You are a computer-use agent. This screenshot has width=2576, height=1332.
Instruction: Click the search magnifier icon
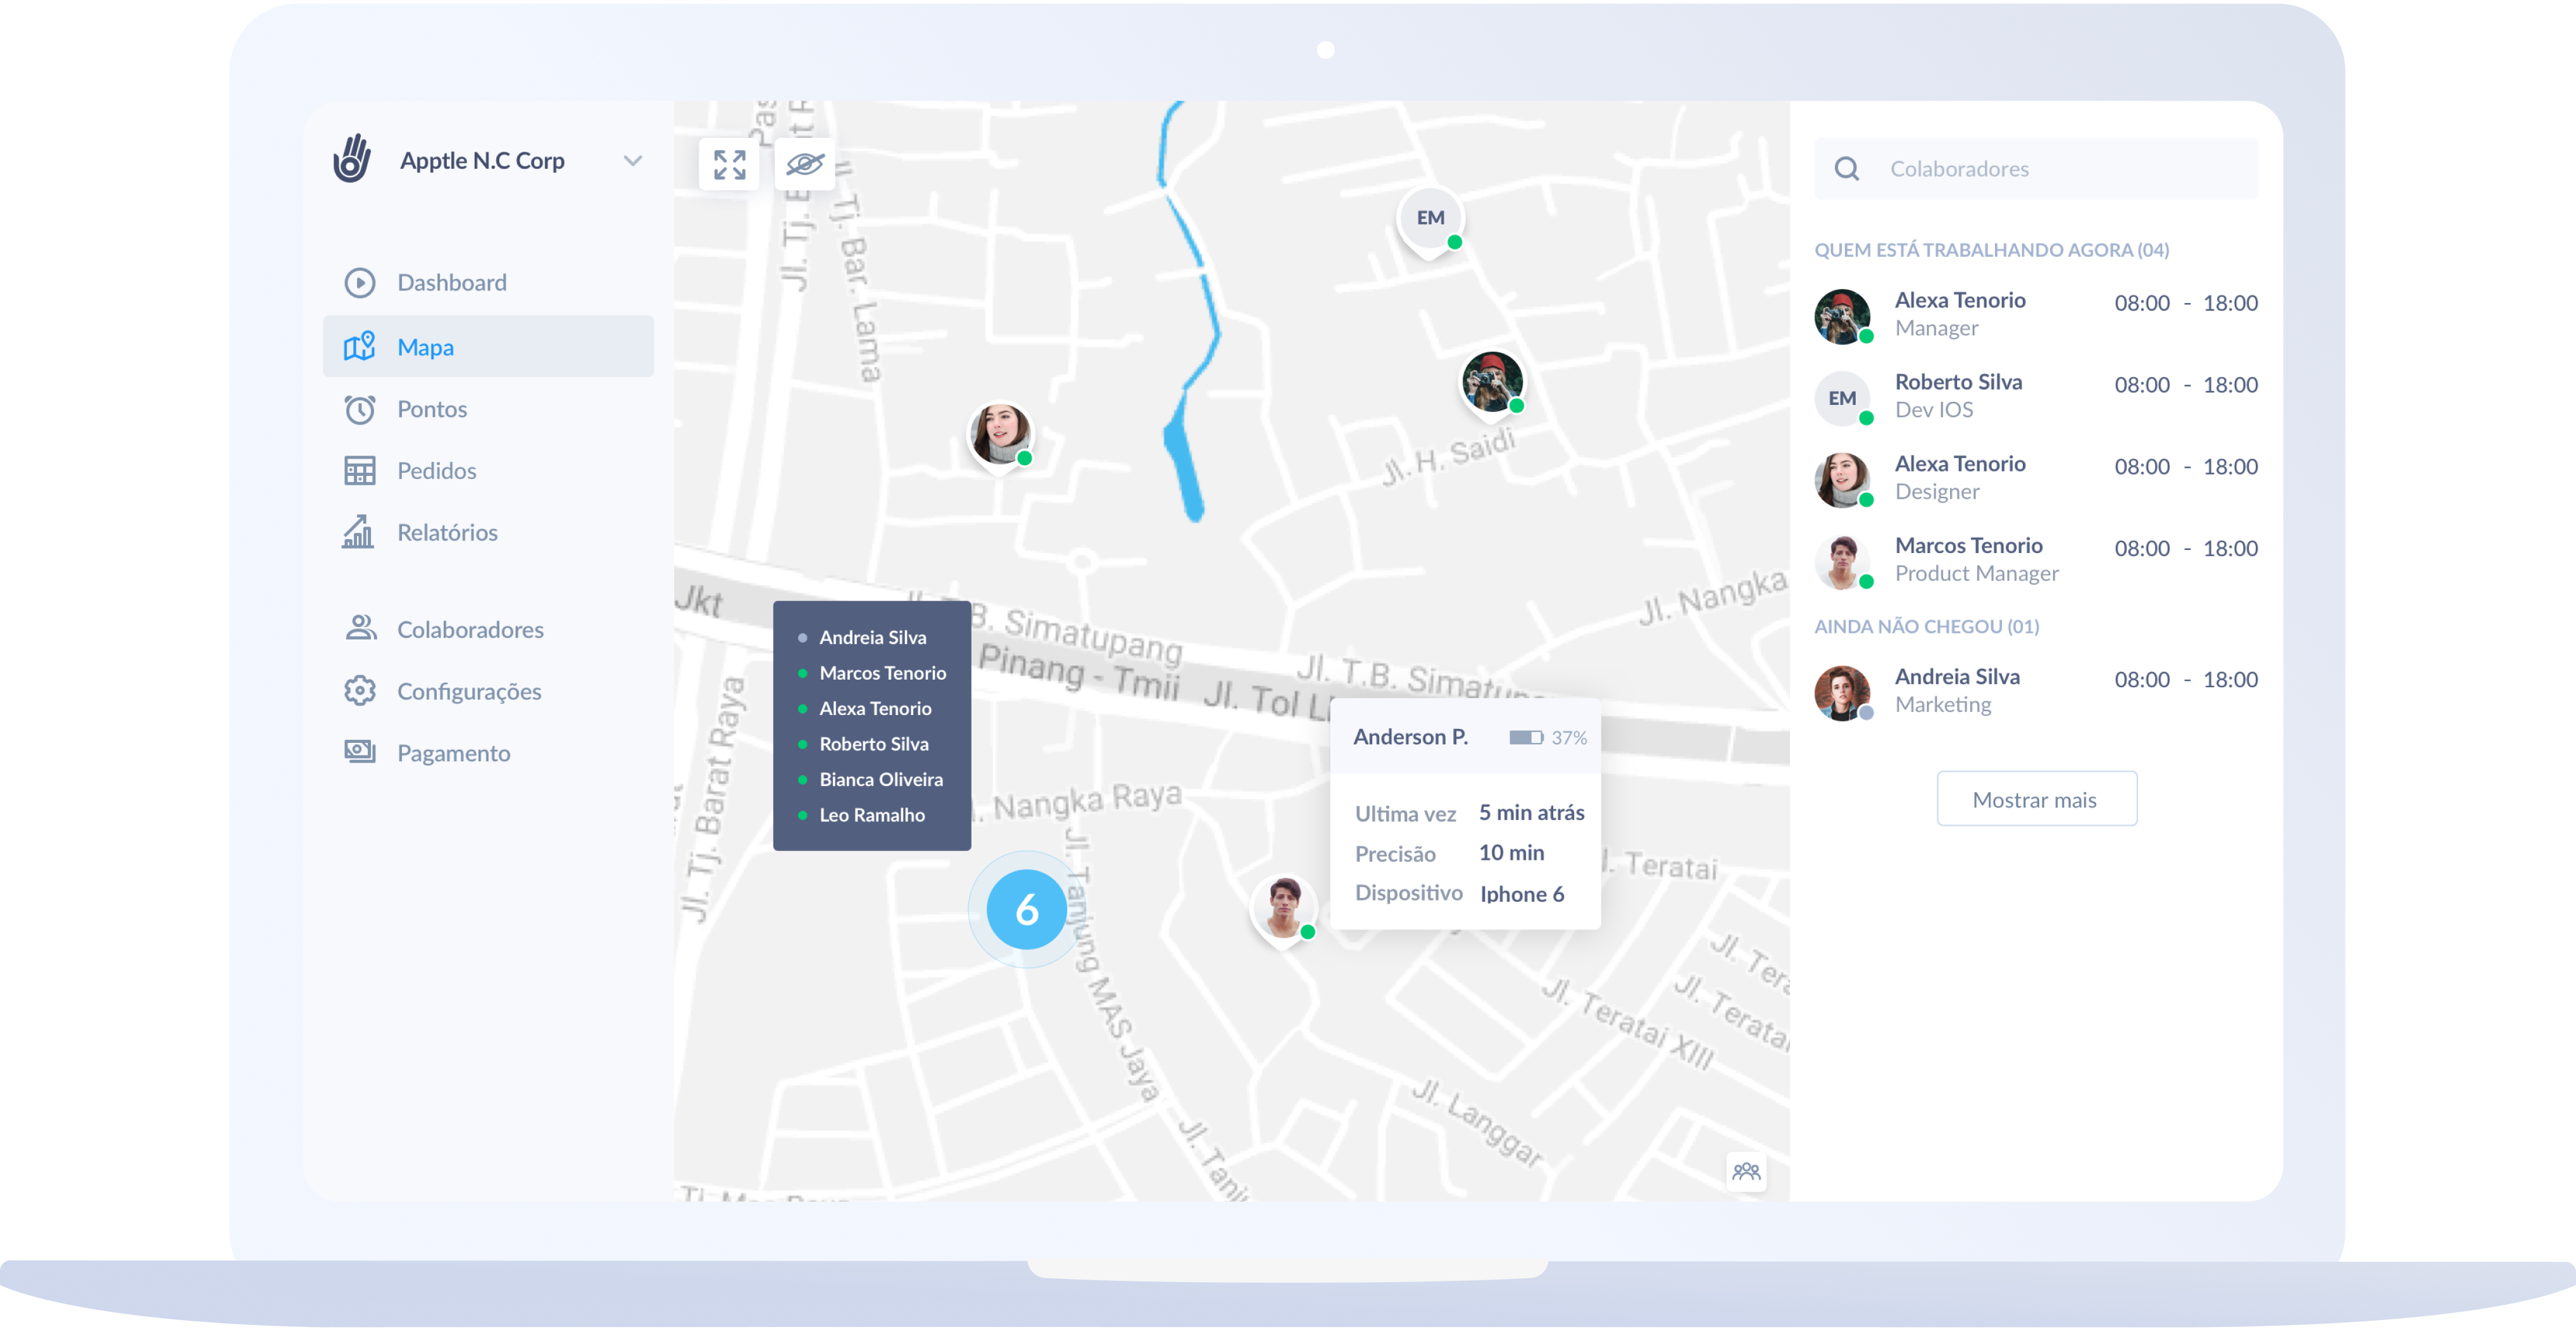(1847, 169)
